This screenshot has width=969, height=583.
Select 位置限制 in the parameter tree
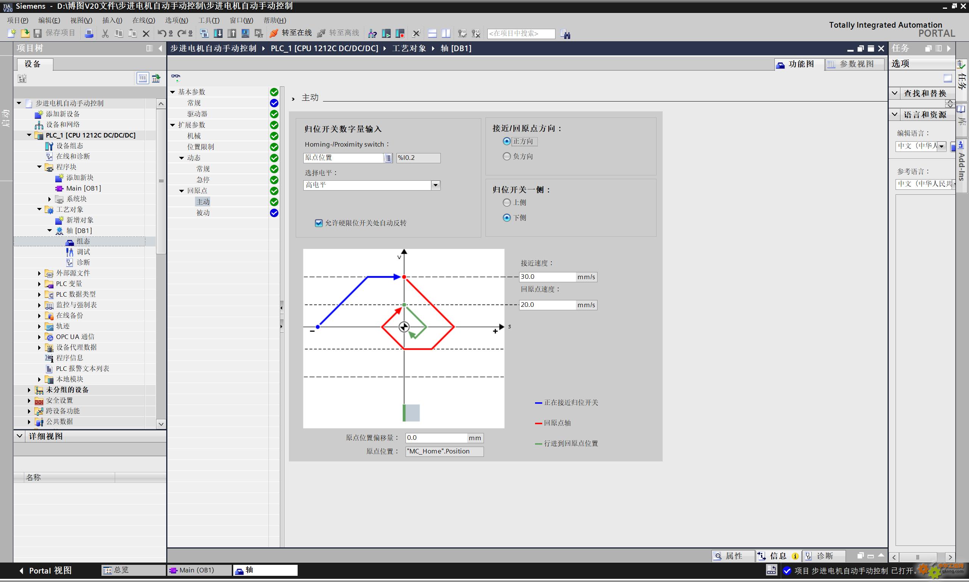click(201, 147)
